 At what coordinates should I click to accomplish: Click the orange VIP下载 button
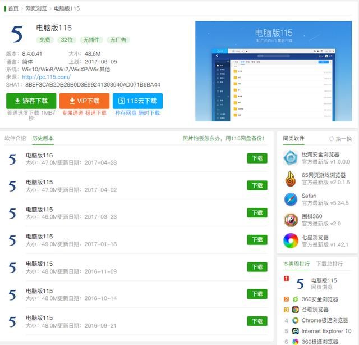click(84, 101)
